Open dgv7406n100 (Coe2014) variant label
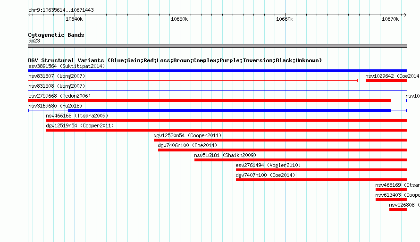 tap(187, 145)
